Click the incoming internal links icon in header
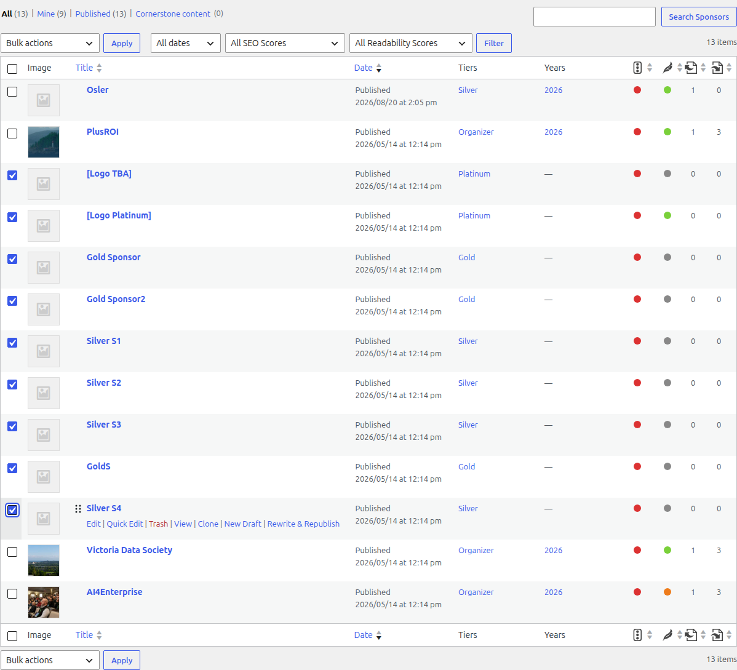This screenshot has width=737, height=670. pos(717,68)
